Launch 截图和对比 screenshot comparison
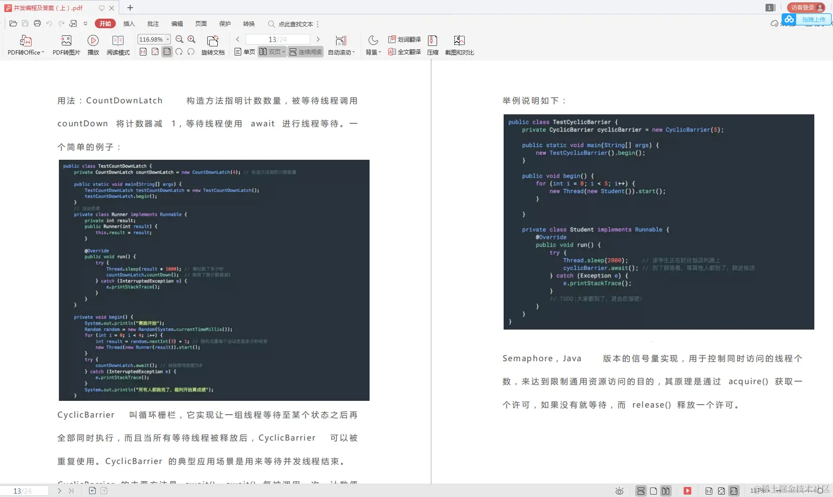 [460, 45]
